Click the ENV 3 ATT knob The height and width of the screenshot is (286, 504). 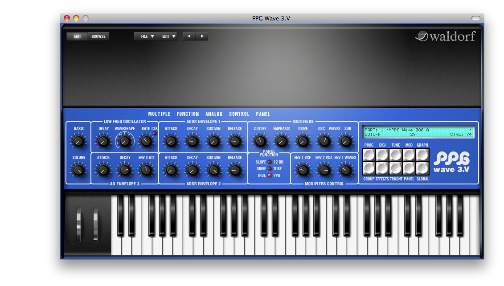(x=146, y=170)
